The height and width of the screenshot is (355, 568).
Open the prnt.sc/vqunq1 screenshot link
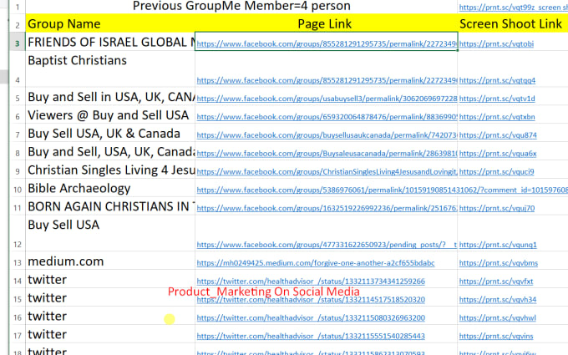point(498,245)
